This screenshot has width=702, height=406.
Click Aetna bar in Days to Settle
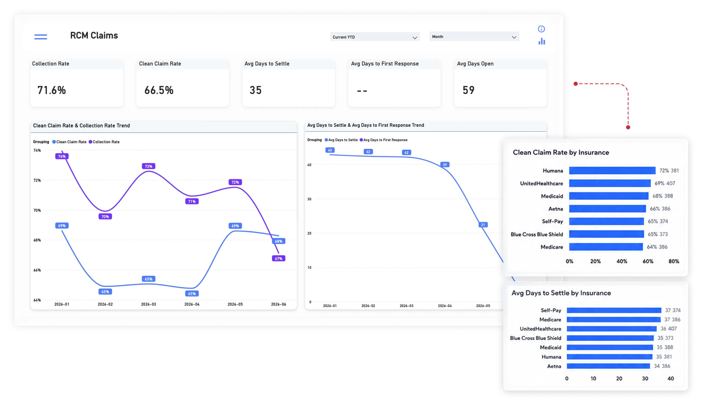609,366
